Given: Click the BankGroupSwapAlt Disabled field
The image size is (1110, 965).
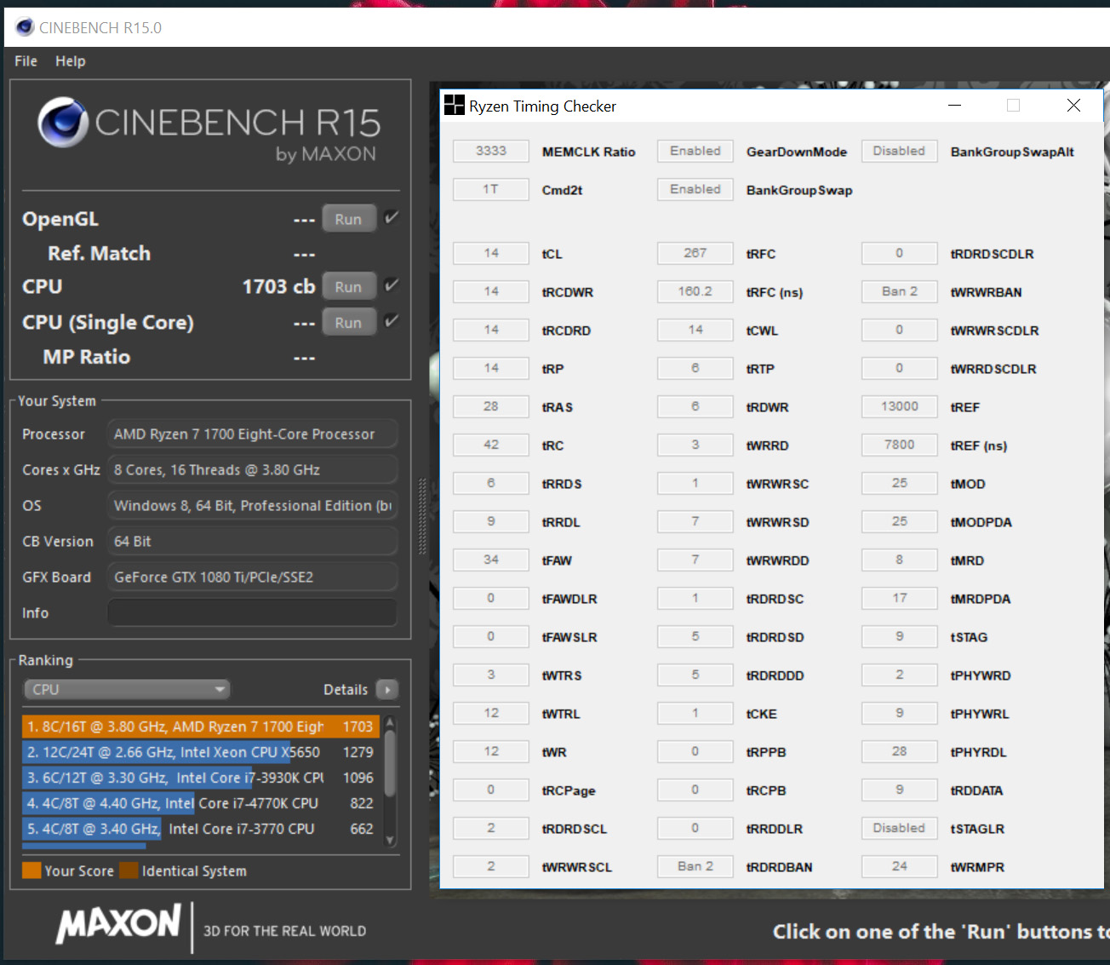Looking at the screenshot, I should 900,151.
